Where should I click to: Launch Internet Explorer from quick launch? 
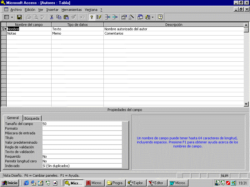point(26,183)
